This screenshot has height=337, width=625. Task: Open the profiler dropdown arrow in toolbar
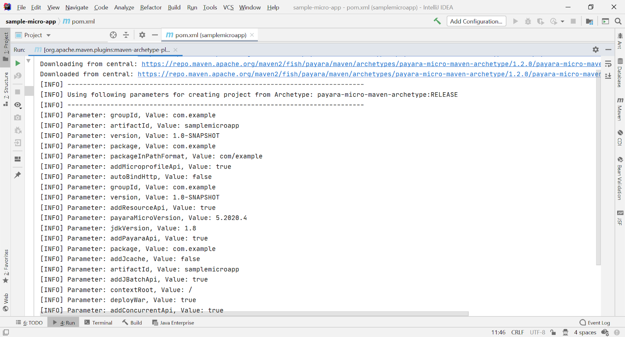pos(562,22)
